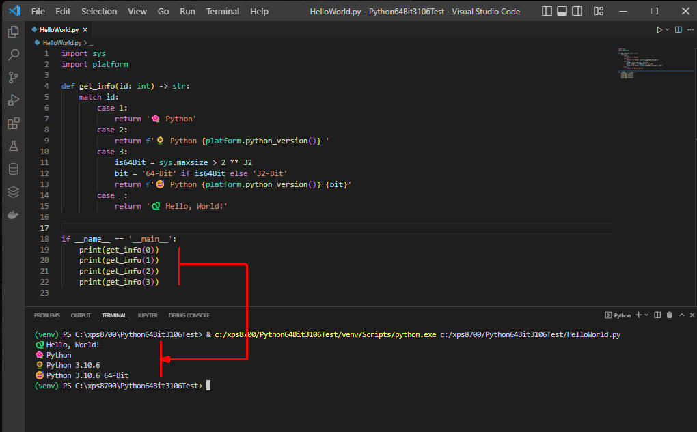697x432 pixels.
Task: Switch to the JUPYTER panel tab
Action: click(x=147, y=315)
